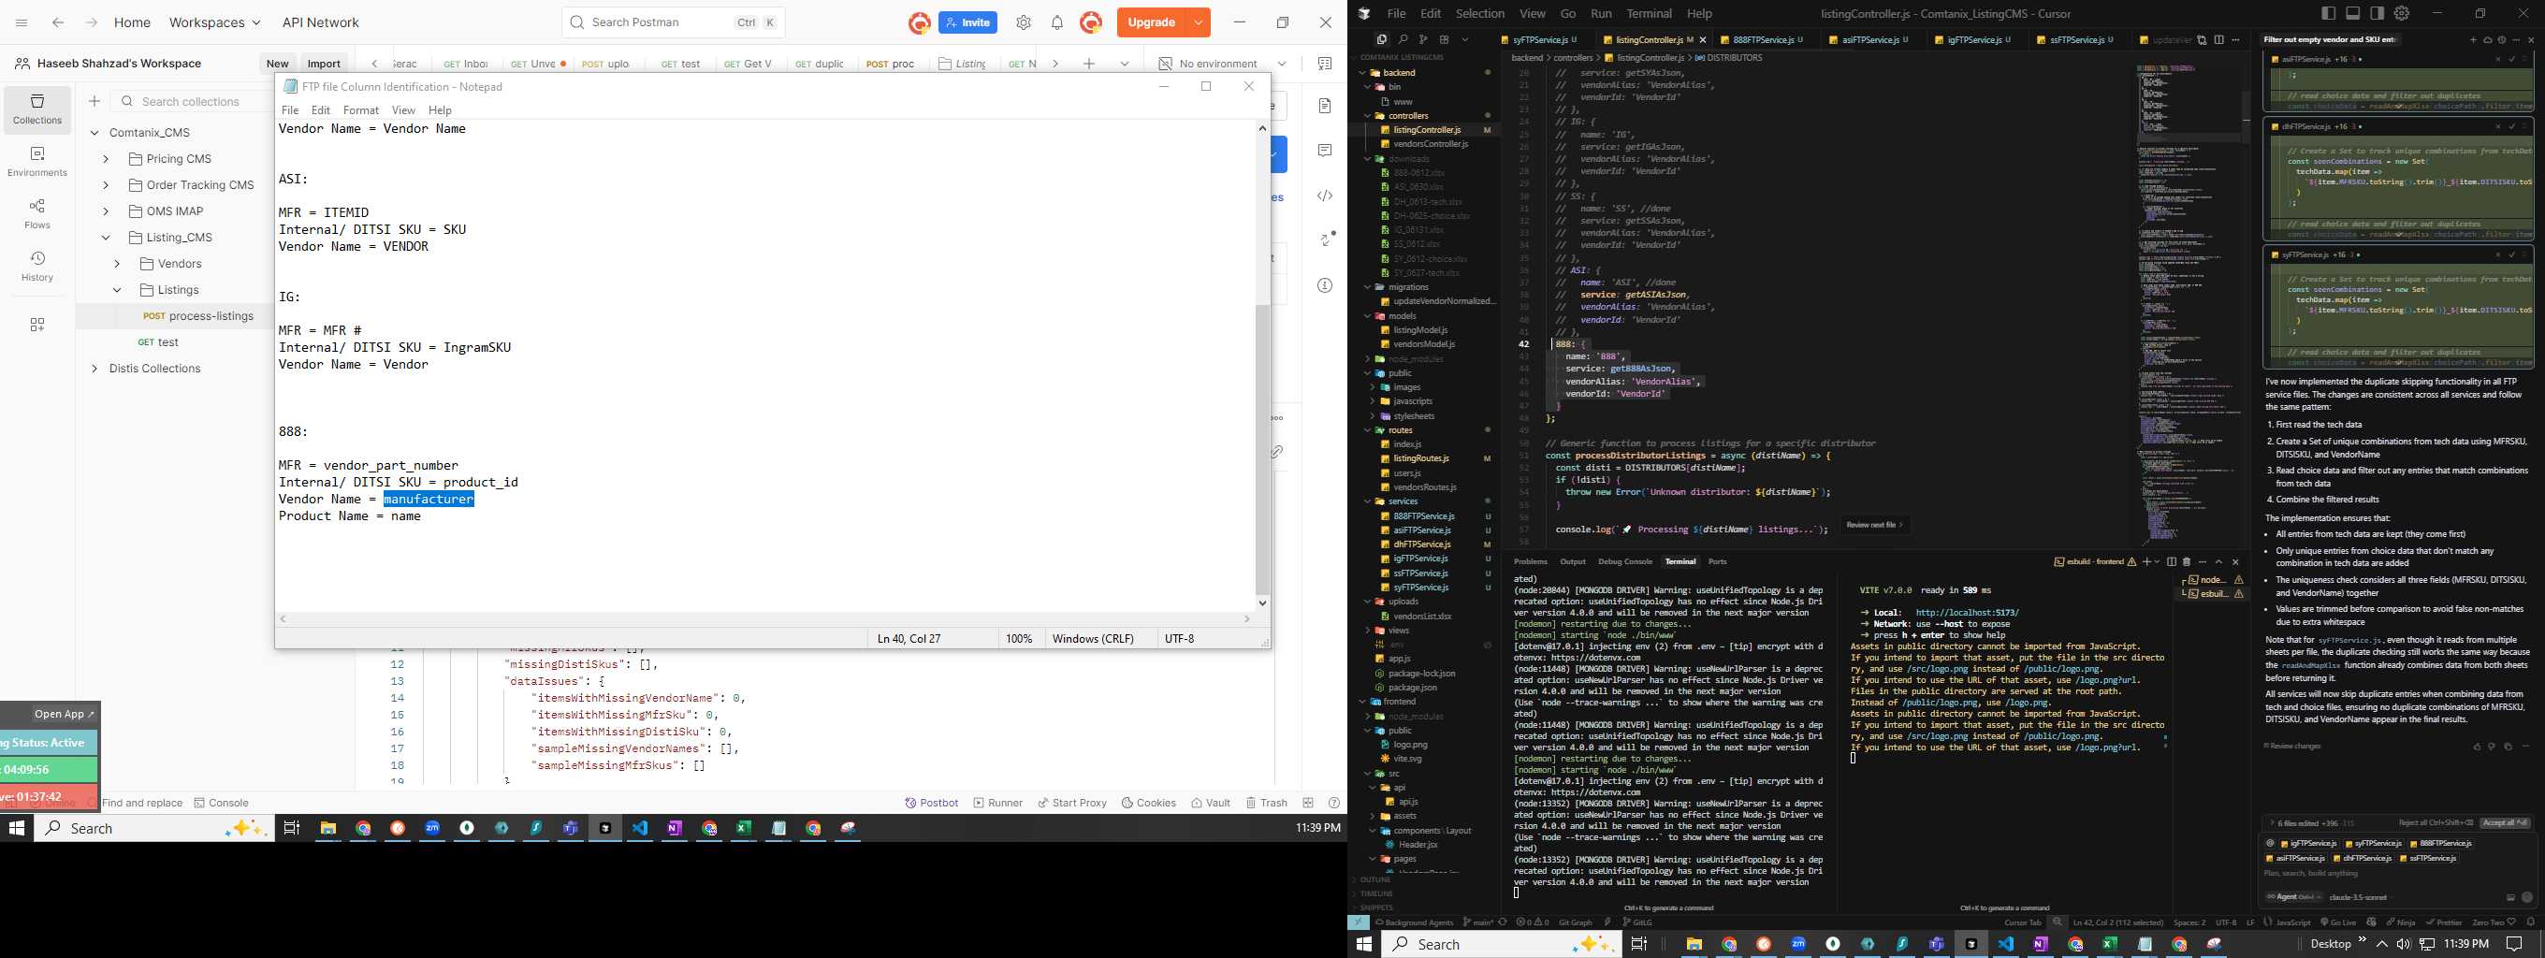The width and height of the screenshot is (2545, 958).
Task: Open Flows in Postman sidebar
Action: tap(37, 214)
